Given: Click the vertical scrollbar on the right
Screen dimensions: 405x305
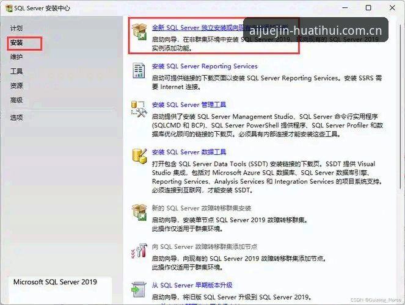Looking at the screenshot, I should (x=400, y=107).
